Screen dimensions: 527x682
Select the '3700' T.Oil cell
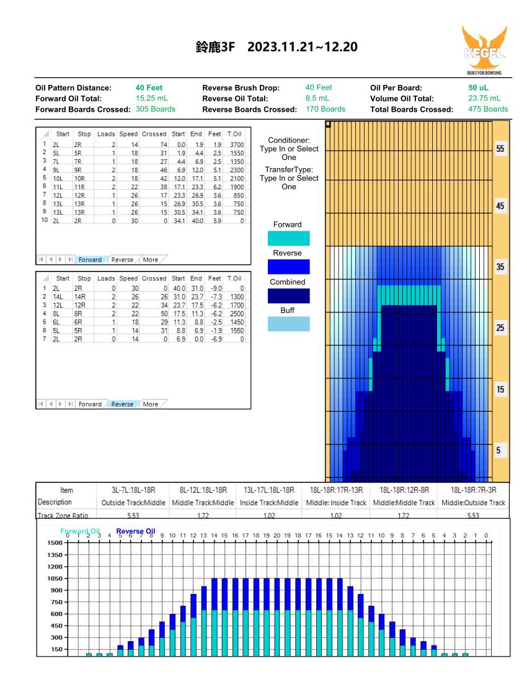pos(237,144)
